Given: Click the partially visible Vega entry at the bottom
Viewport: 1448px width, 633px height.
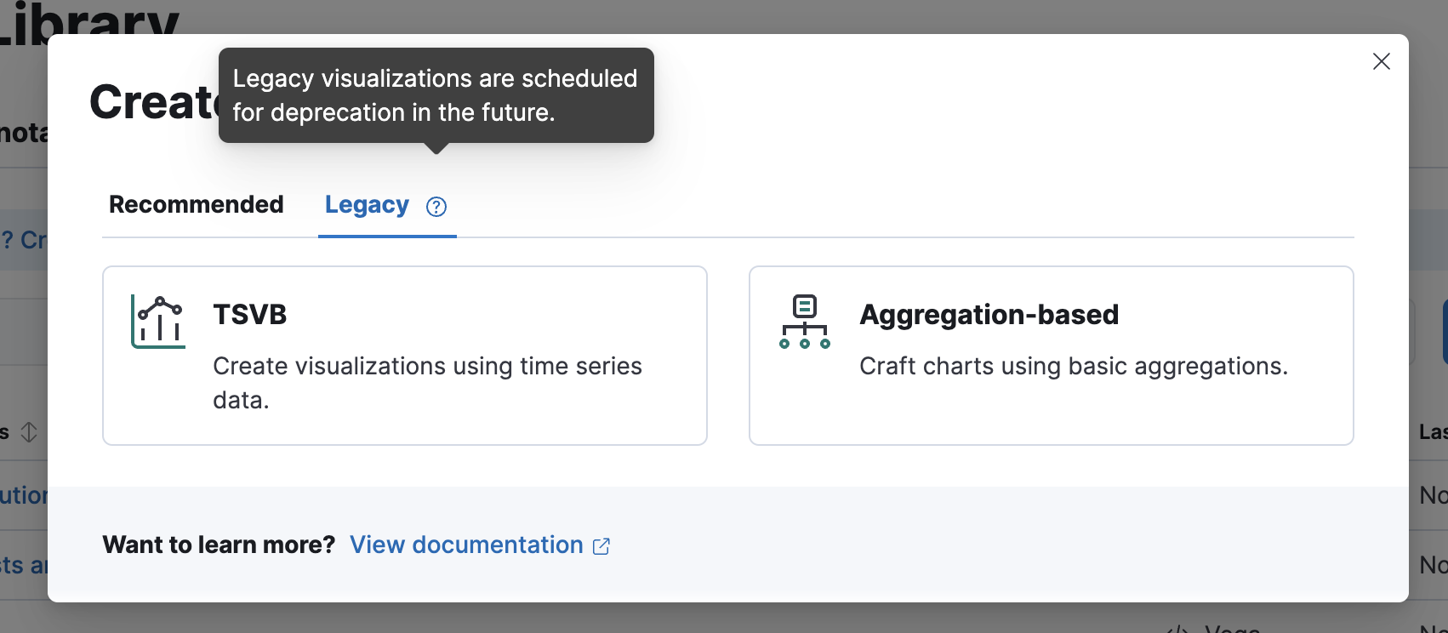Looking at the screenshot, I should coord(1231,628).
